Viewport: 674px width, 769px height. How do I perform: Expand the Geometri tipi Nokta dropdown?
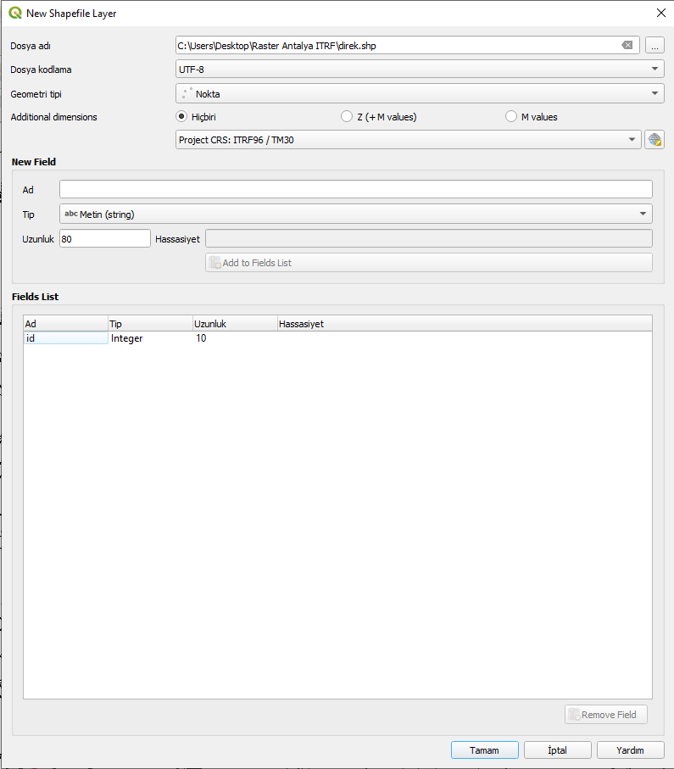click(420, 93)
